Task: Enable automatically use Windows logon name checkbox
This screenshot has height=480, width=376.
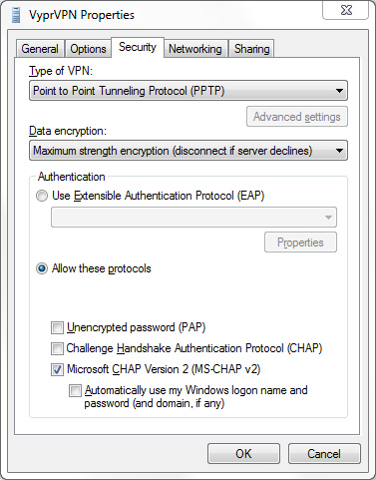Action: click(75, 390)
